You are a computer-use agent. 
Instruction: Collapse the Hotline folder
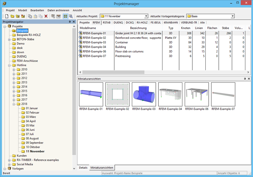[x=9, y=65]
